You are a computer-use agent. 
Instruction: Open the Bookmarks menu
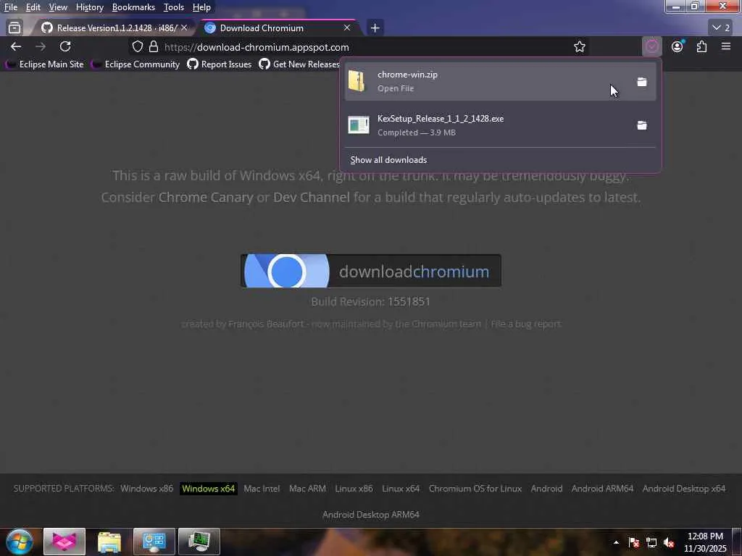tap(133, 7)
